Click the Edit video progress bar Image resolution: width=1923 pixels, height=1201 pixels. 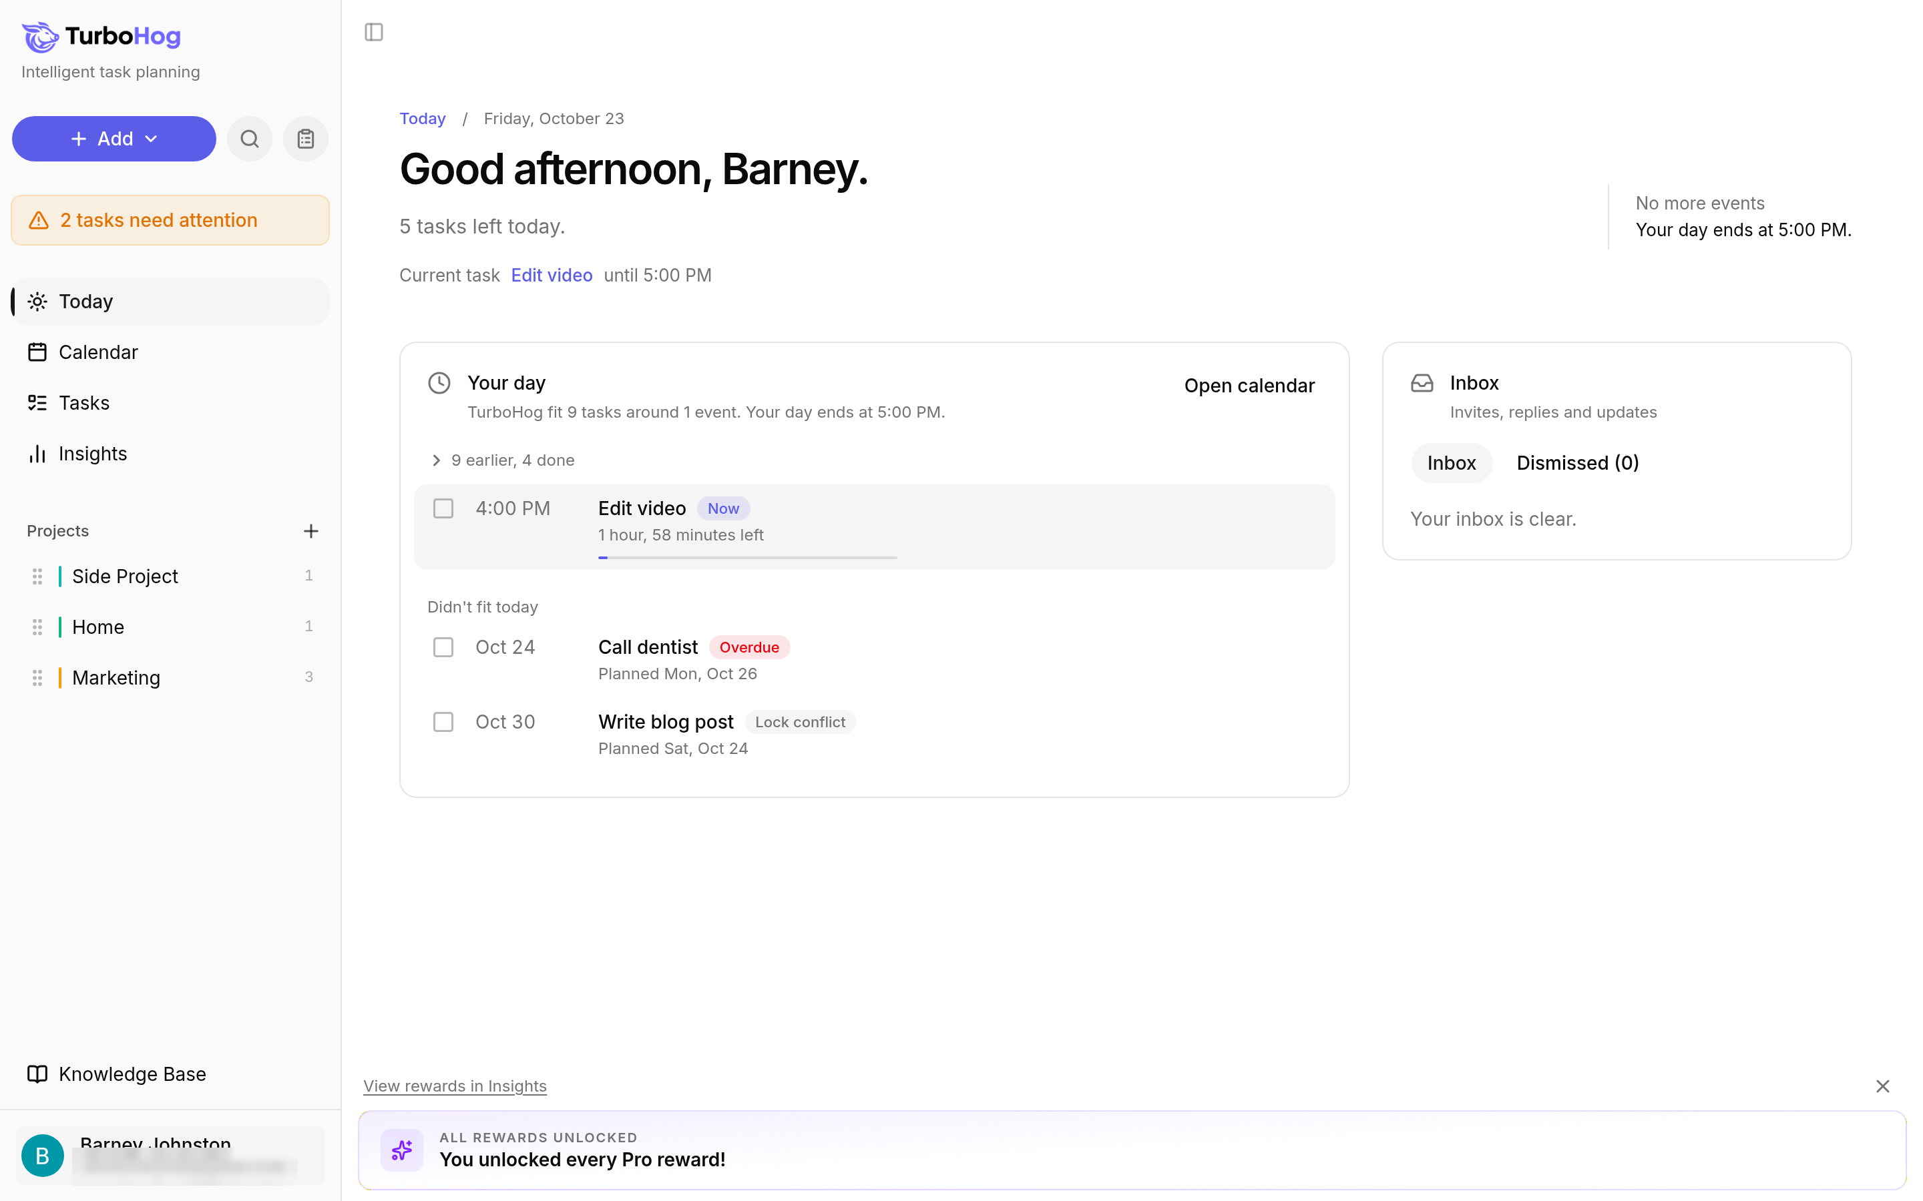(x=748, y=558)
